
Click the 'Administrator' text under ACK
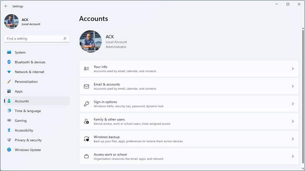click(x=116, y=47)
